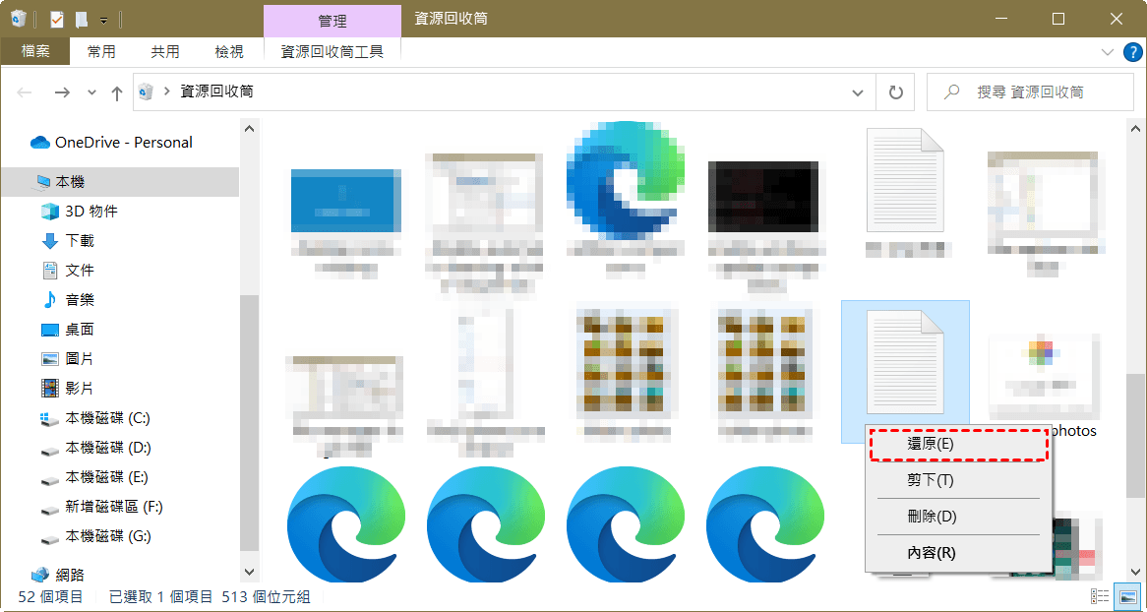Viewport: 1147px width, 612px height.
Task: Open the 資源回收筒工具 ribbon tab
Action: tap(332, 51)
